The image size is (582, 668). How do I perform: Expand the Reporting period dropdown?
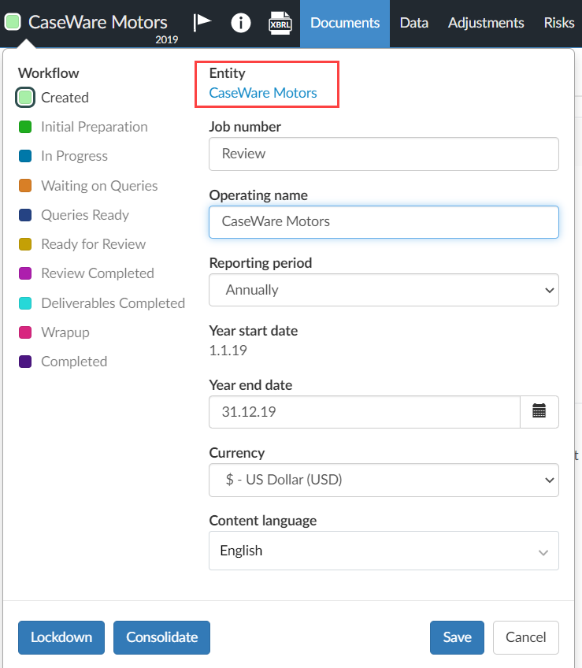(x=384, y=290)
